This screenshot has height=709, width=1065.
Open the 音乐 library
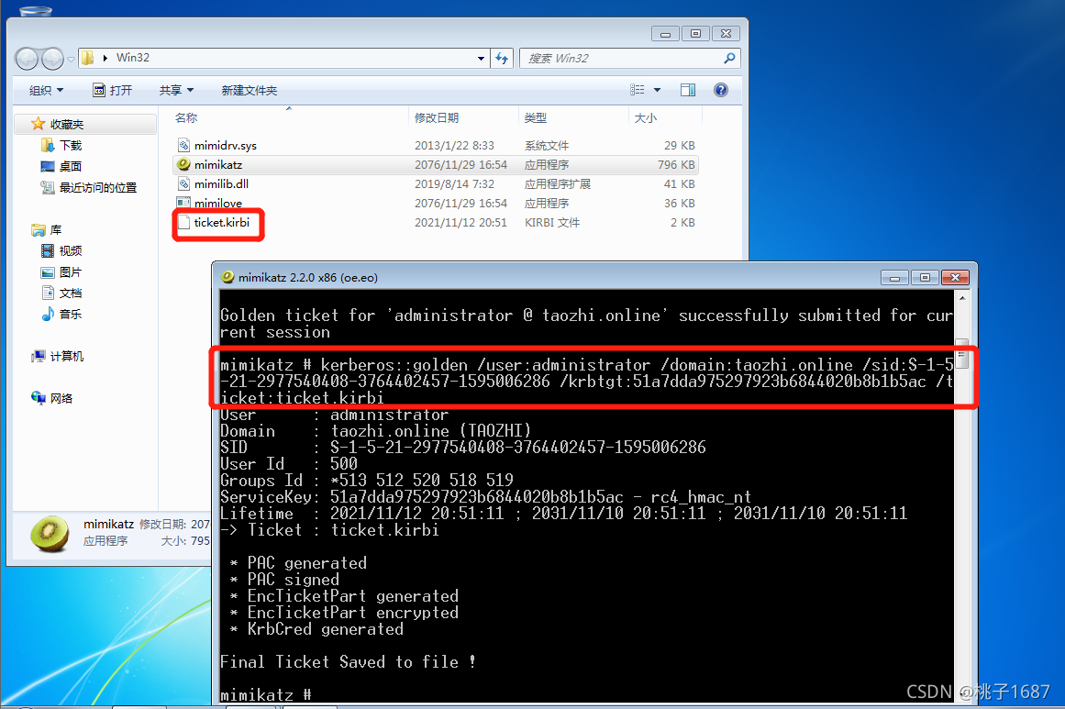coord(70,315)
